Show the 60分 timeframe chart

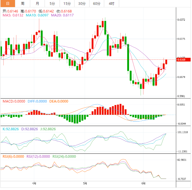(97, 3)
